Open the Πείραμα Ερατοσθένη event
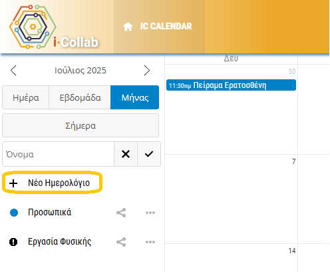 (231, 85)
